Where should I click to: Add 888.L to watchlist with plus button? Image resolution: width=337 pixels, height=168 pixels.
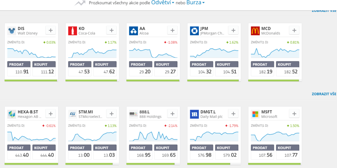(x=172, y=114)
